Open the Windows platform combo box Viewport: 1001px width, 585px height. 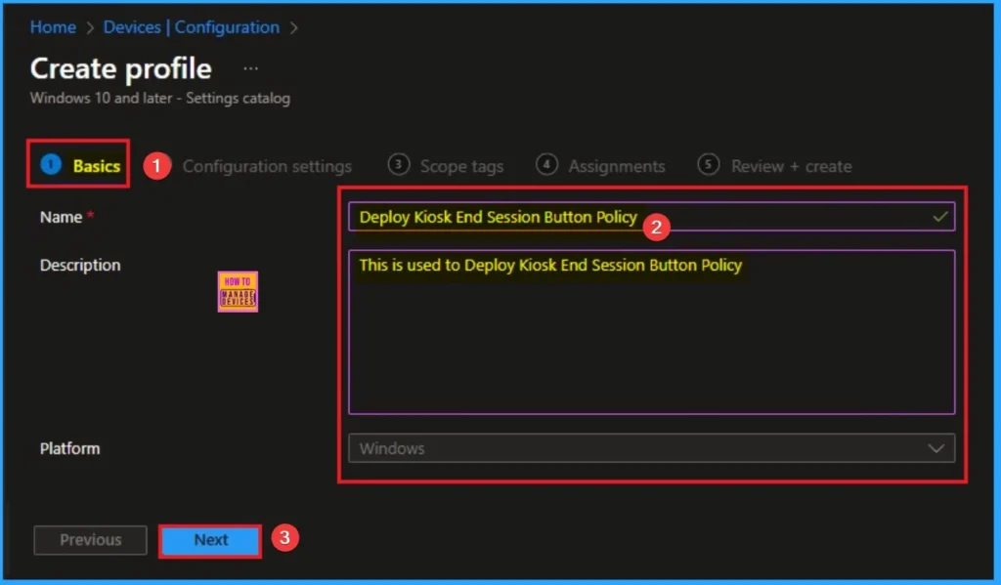(635, 448)
